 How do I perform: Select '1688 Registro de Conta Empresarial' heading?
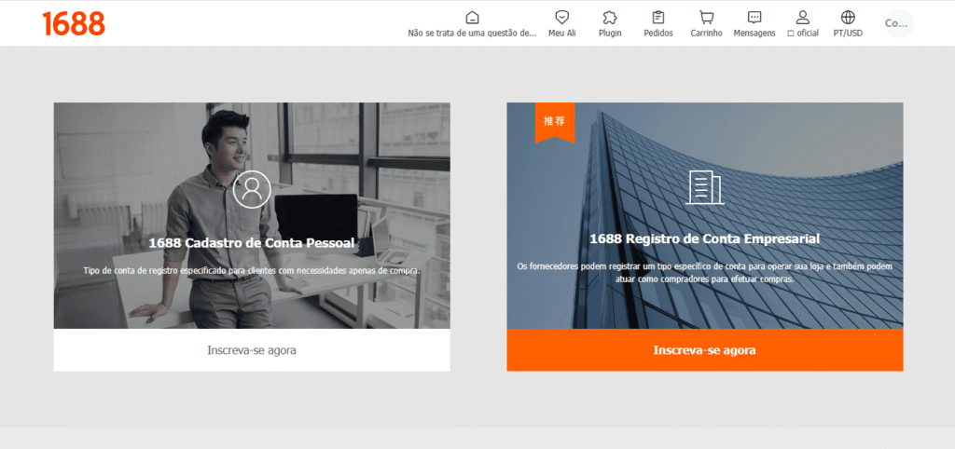click(704, 238)
